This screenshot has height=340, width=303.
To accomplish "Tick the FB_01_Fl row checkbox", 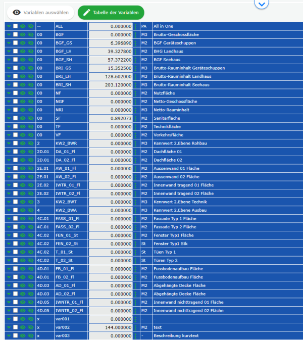I will [15, 269].
